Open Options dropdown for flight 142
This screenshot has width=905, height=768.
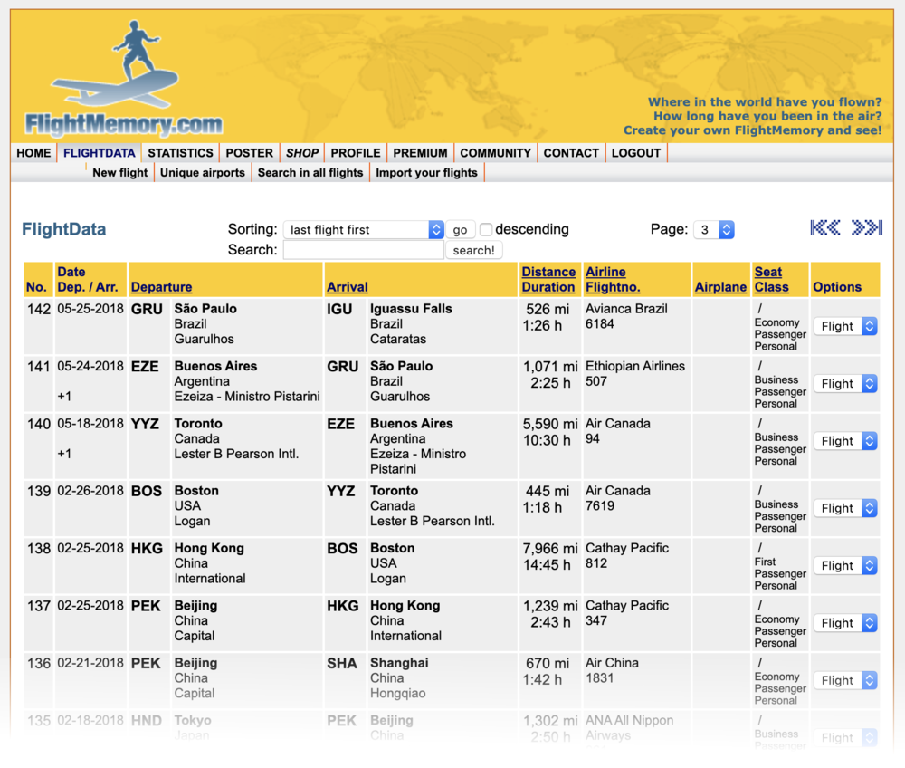coord(845,326)
